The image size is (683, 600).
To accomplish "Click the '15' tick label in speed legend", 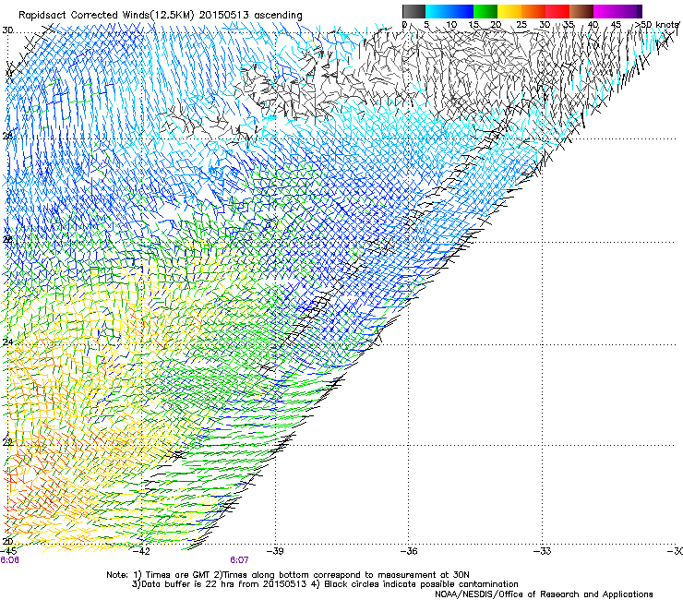I will click(x=473, y=25).
